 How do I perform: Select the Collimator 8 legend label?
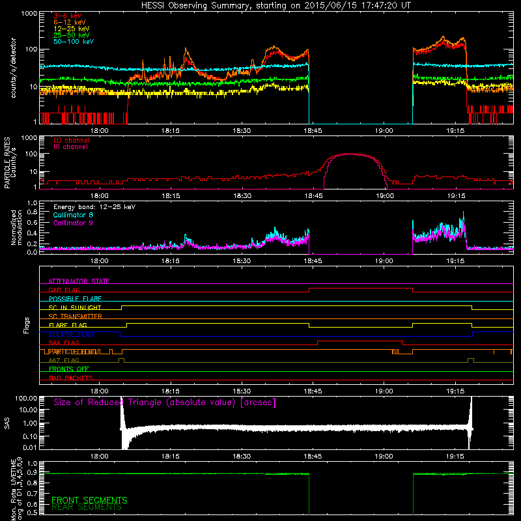click(73, 215)
